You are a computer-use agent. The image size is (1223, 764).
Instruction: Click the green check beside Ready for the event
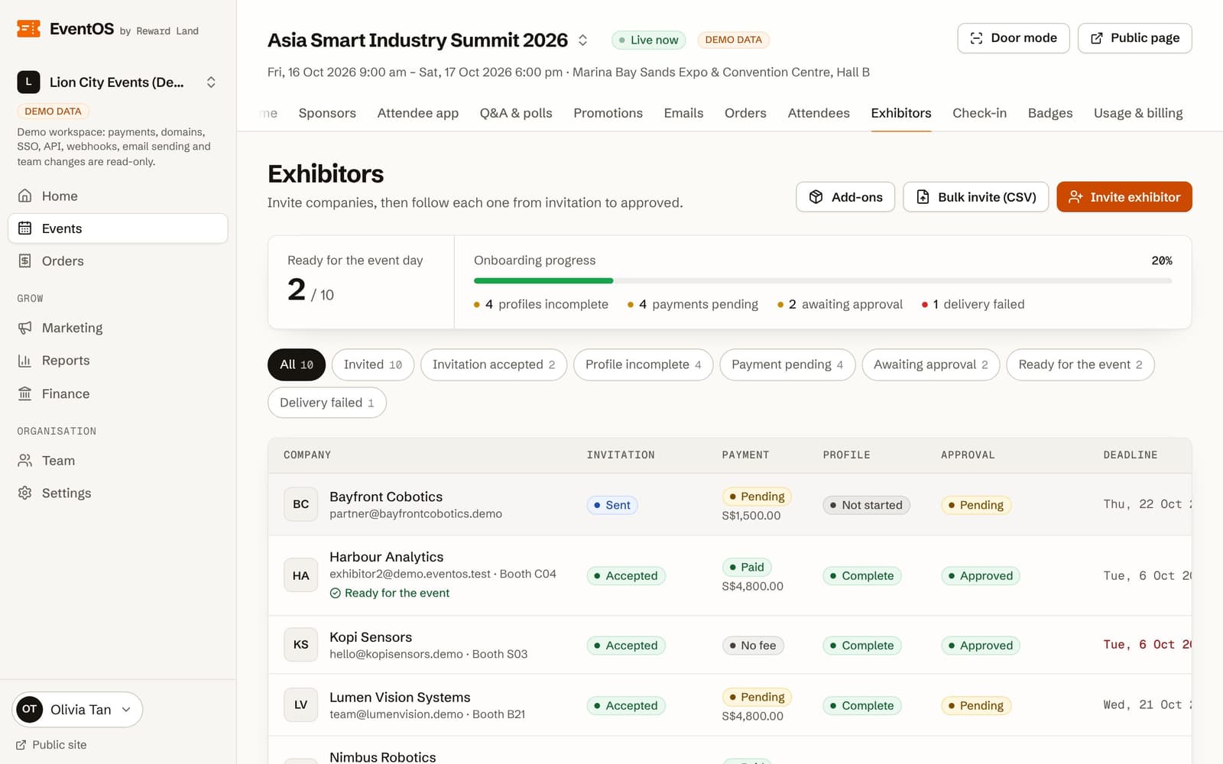coord(336,594)
